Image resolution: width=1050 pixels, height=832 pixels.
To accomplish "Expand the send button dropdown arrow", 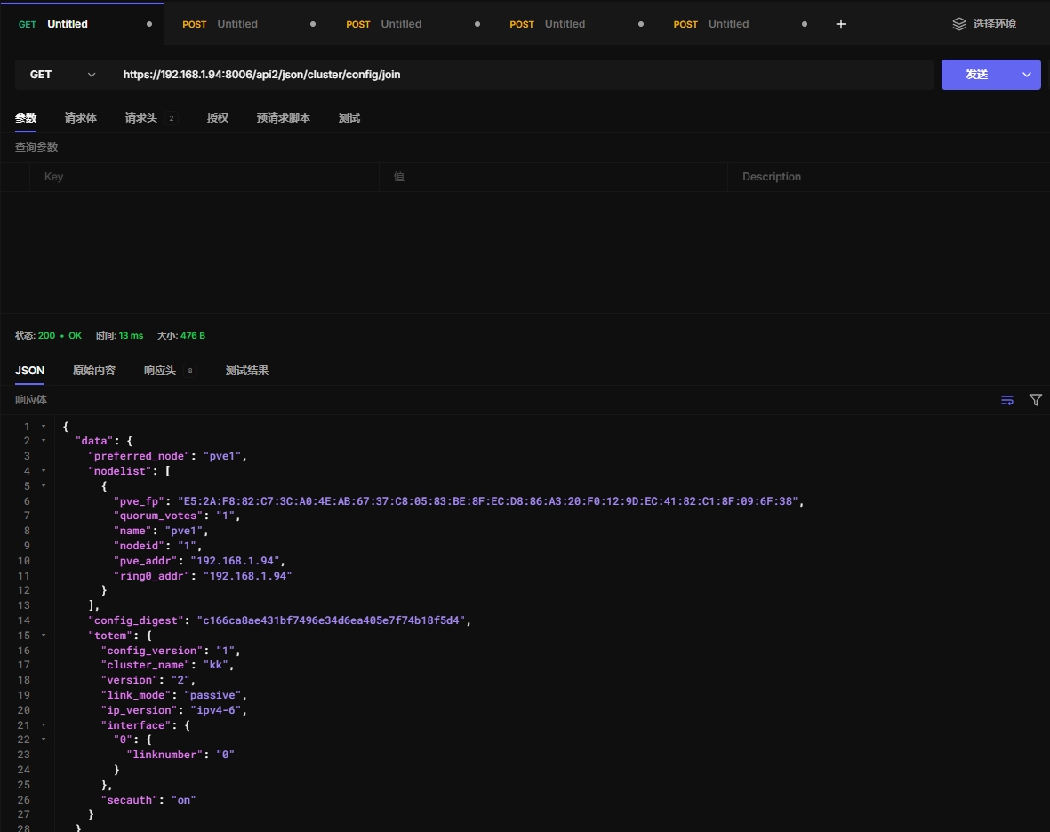I will coord(1028,75).
